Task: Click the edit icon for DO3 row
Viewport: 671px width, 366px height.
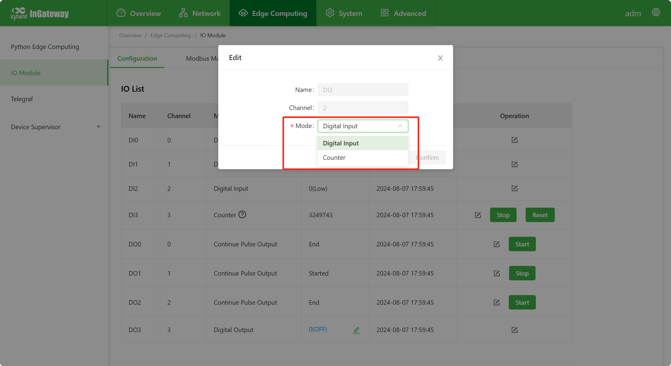Action: point(514,330)
